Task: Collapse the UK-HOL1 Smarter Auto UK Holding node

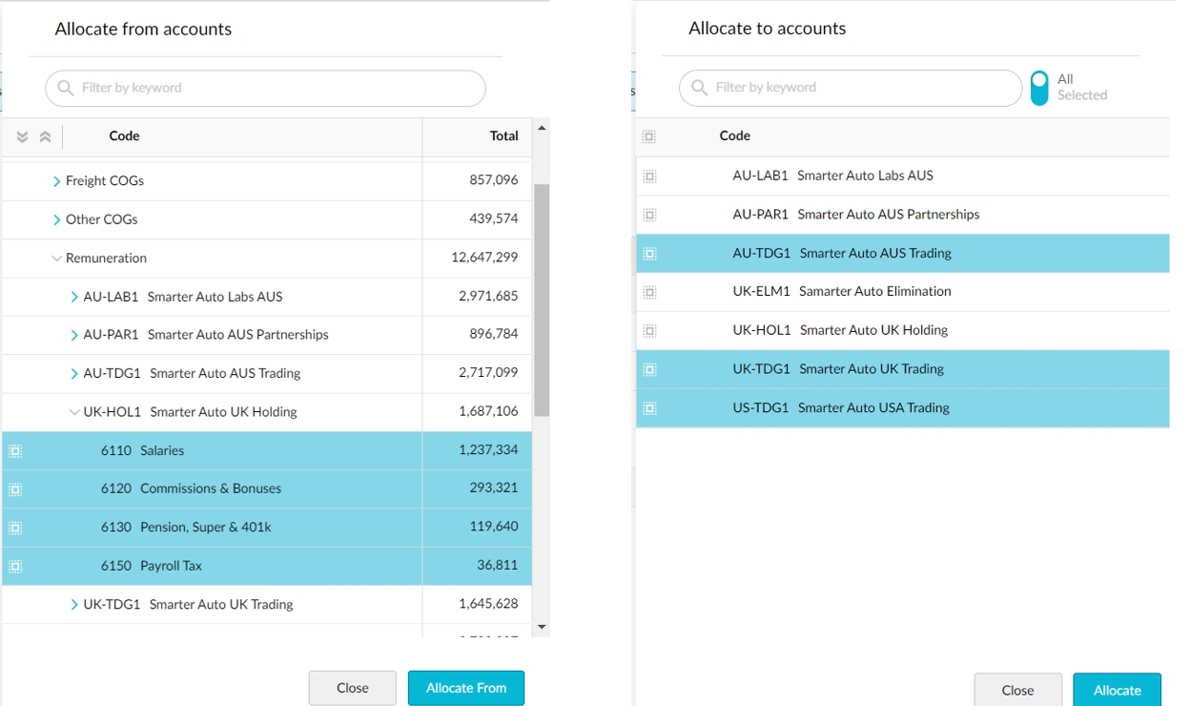Action: [74, 413]
